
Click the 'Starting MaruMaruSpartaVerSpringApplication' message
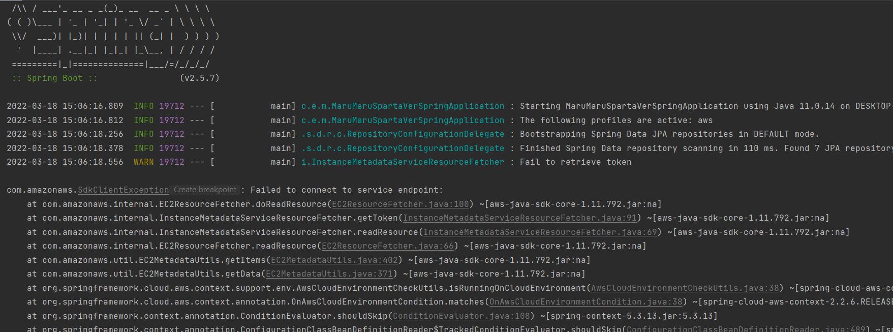(706, 106)
